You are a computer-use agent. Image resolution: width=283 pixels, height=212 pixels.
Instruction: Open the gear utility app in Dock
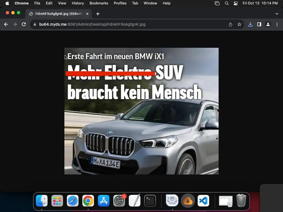[x=172, y=200]
